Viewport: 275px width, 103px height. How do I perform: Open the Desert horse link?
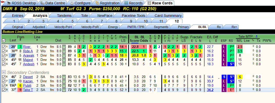pyautogui.click(x=28, y=77)
